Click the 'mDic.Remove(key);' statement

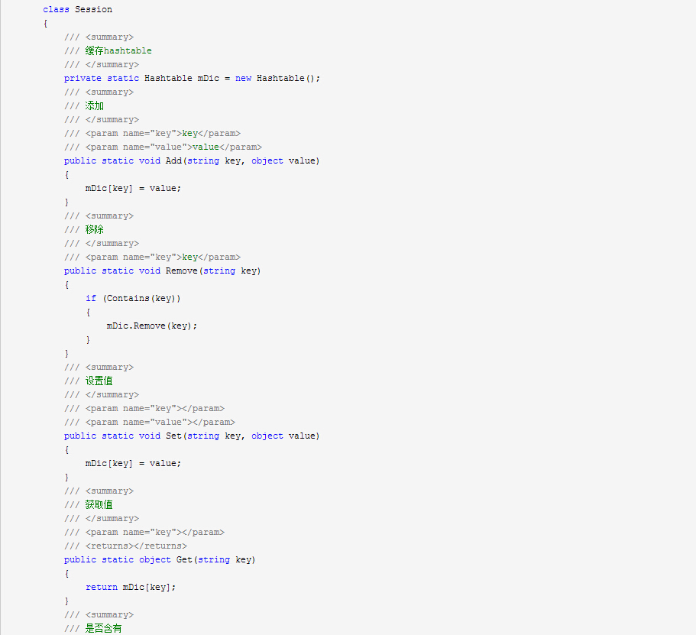(x=152, y=326)
